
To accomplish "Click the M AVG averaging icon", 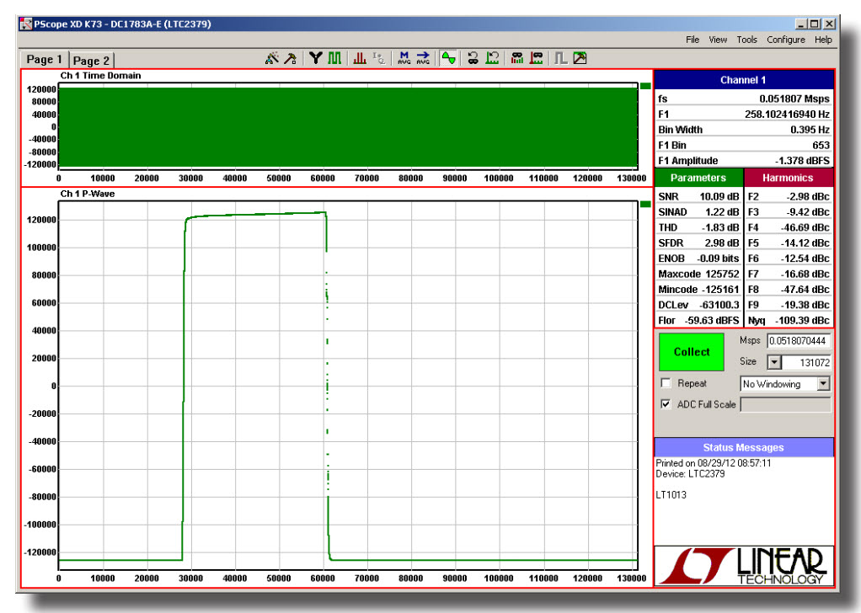I will pos(405,58).
